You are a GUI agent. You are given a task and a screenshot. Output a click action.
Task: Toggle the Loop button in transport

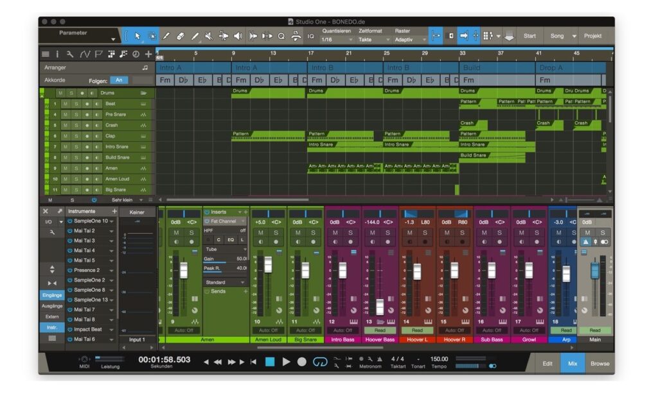pyautogui.click(x=320, y=362)
